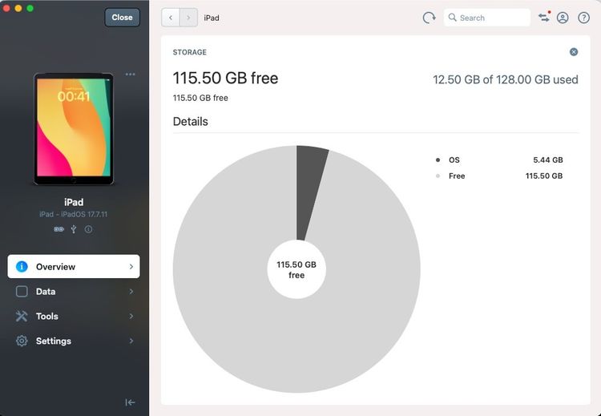Expand Settings with its chevron
Screen dimensions: 601x416
131,341
